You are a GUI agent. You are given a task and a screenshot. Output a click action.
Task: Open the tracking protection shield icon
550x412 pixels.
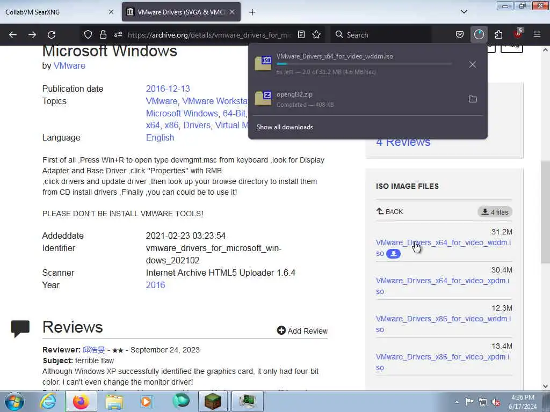(x=88, y=34)
